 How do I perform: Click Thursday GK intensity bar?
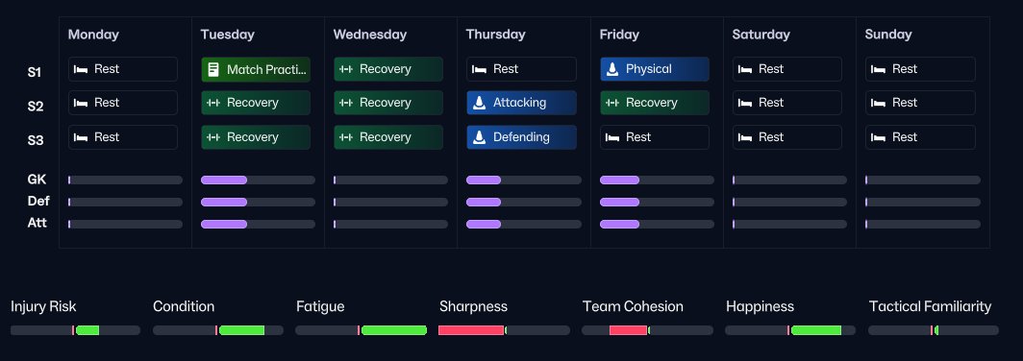[x=524, y=180]
